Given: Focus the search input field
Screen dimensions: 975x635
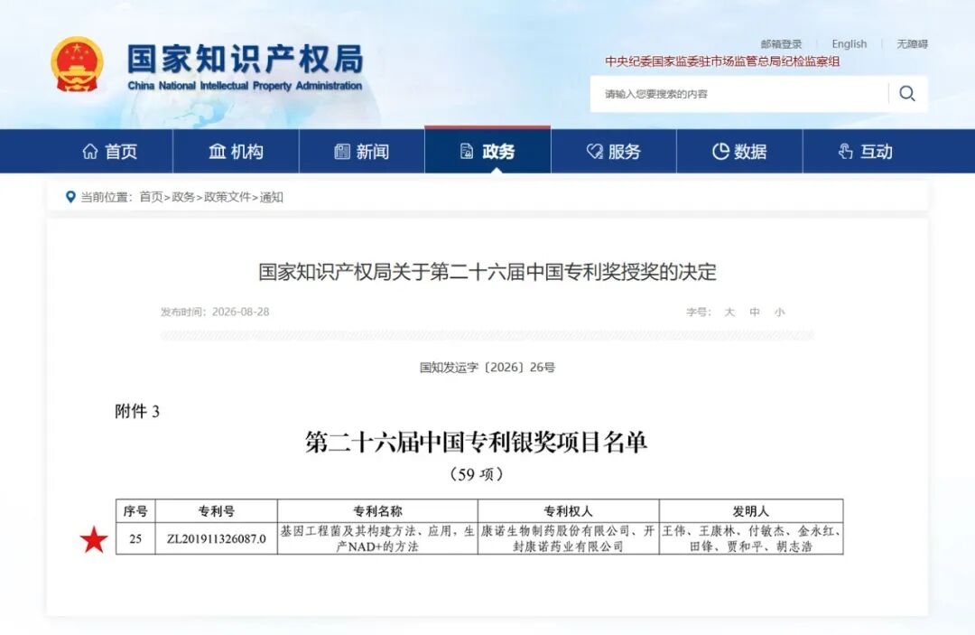Looking at the screenshot, I should coord(740,94).
